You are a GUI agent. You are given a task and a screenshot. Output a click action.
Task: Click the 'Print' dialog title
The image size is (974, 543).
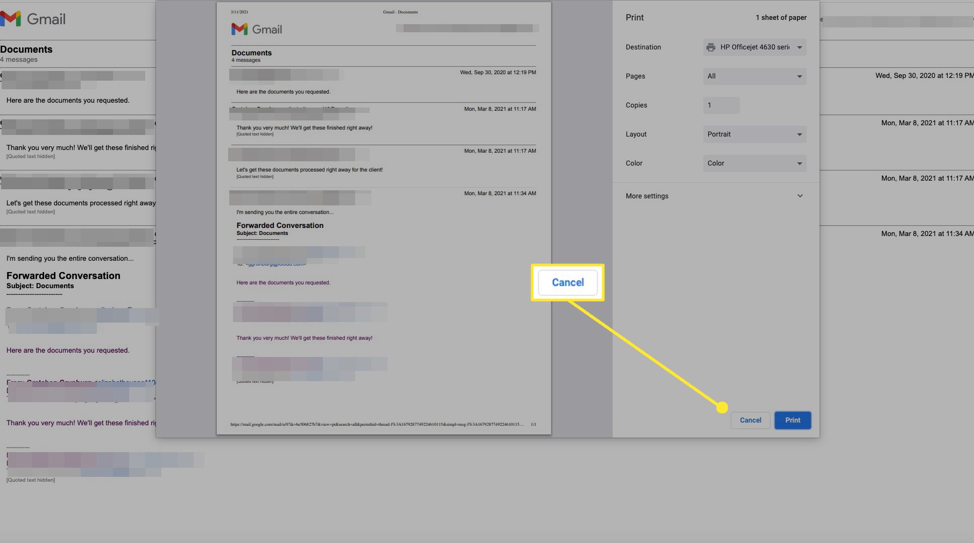(634, 18)
